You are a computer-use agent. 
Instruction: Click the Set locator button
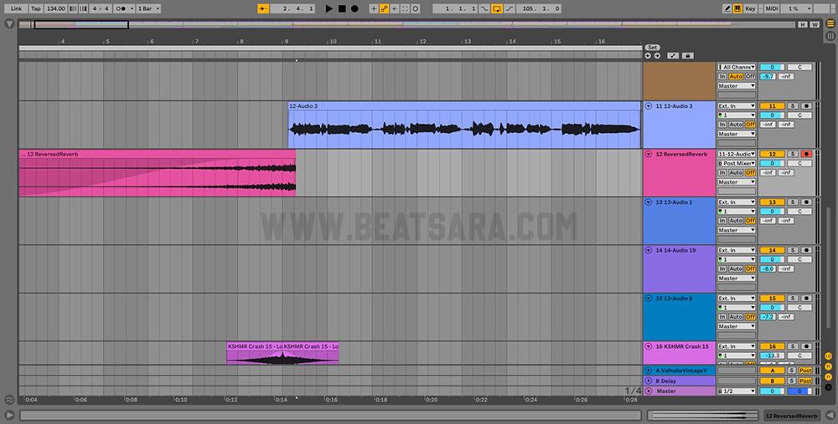point(653,47)
